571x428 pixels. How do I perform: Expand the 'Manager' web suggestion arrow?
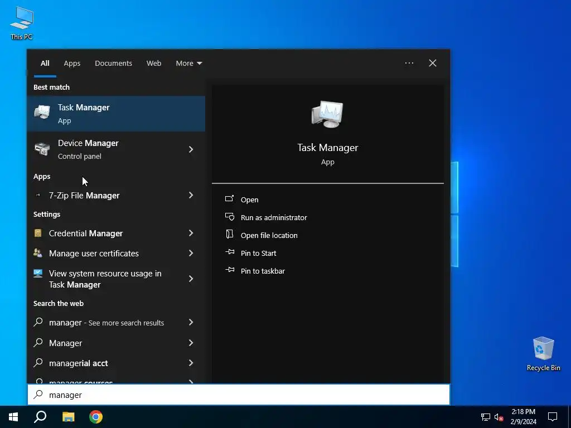pyautogui.click(x=191, y=343)
